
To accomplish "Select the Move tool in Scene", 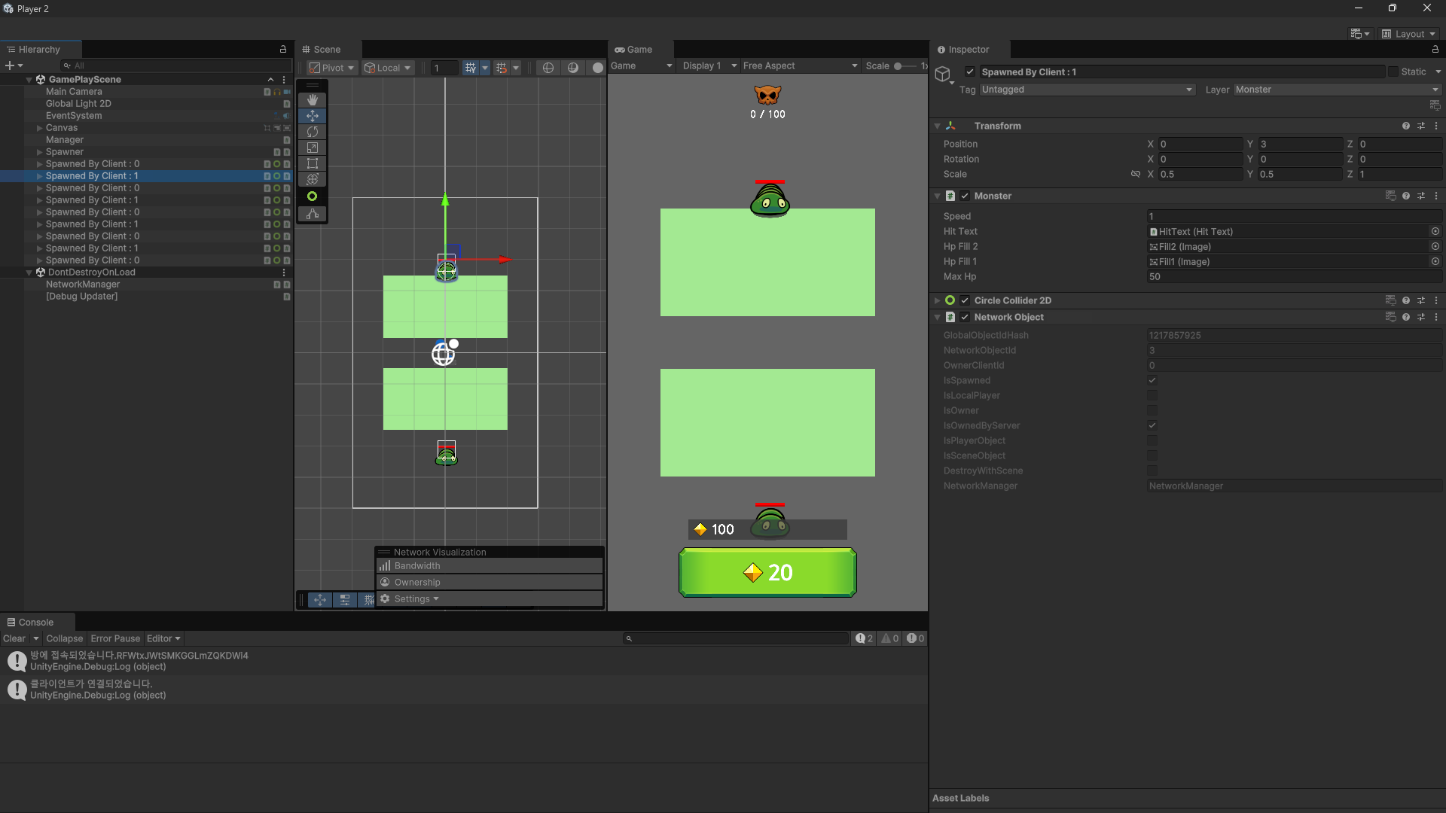I will [x=313, y=116].
